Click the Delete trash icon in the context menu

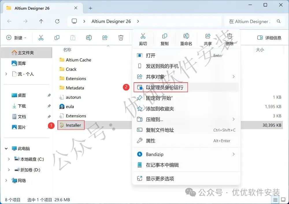coord(229,36)
